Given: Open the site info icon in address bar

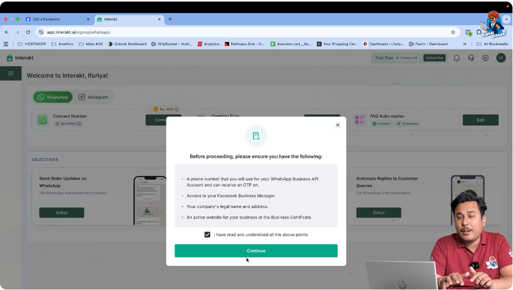Looking at the screenshot, I should coord(41,32).
